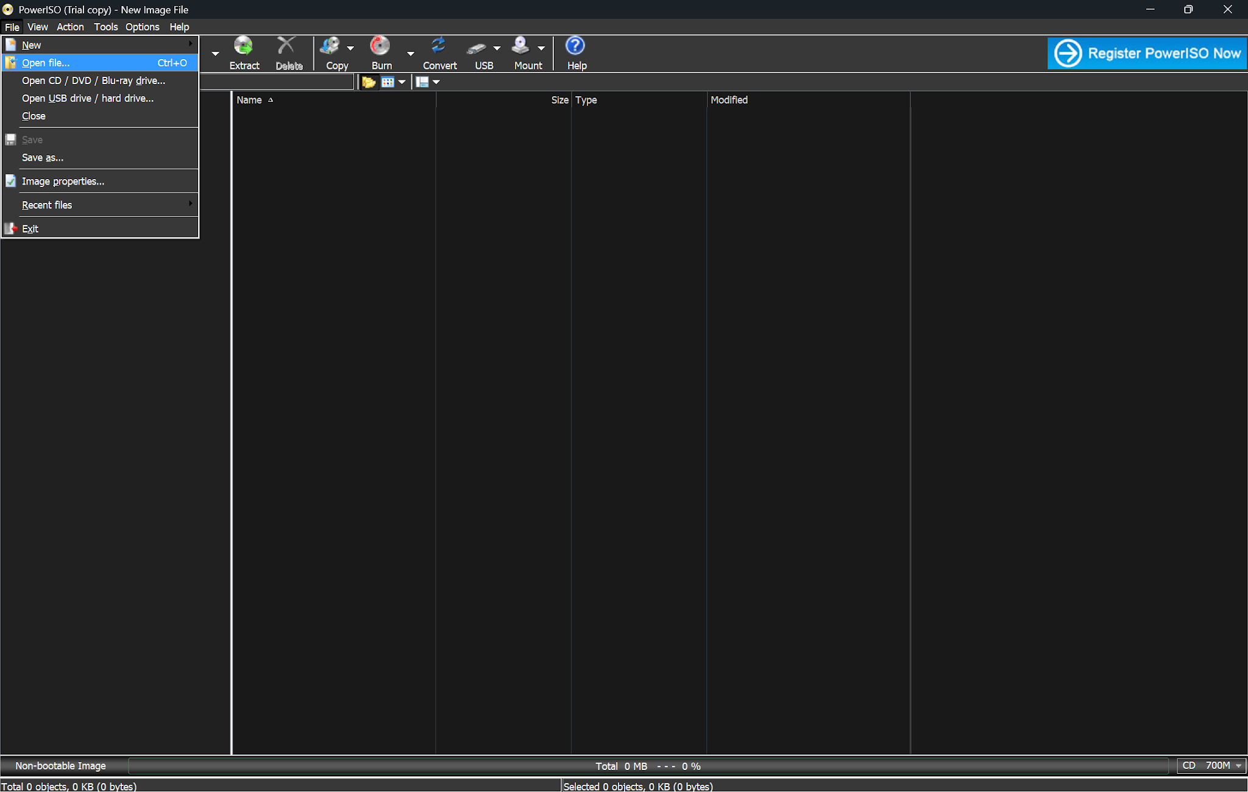
Task: Choose Open USB drive / hard drive...
Action: coord(101,98)
